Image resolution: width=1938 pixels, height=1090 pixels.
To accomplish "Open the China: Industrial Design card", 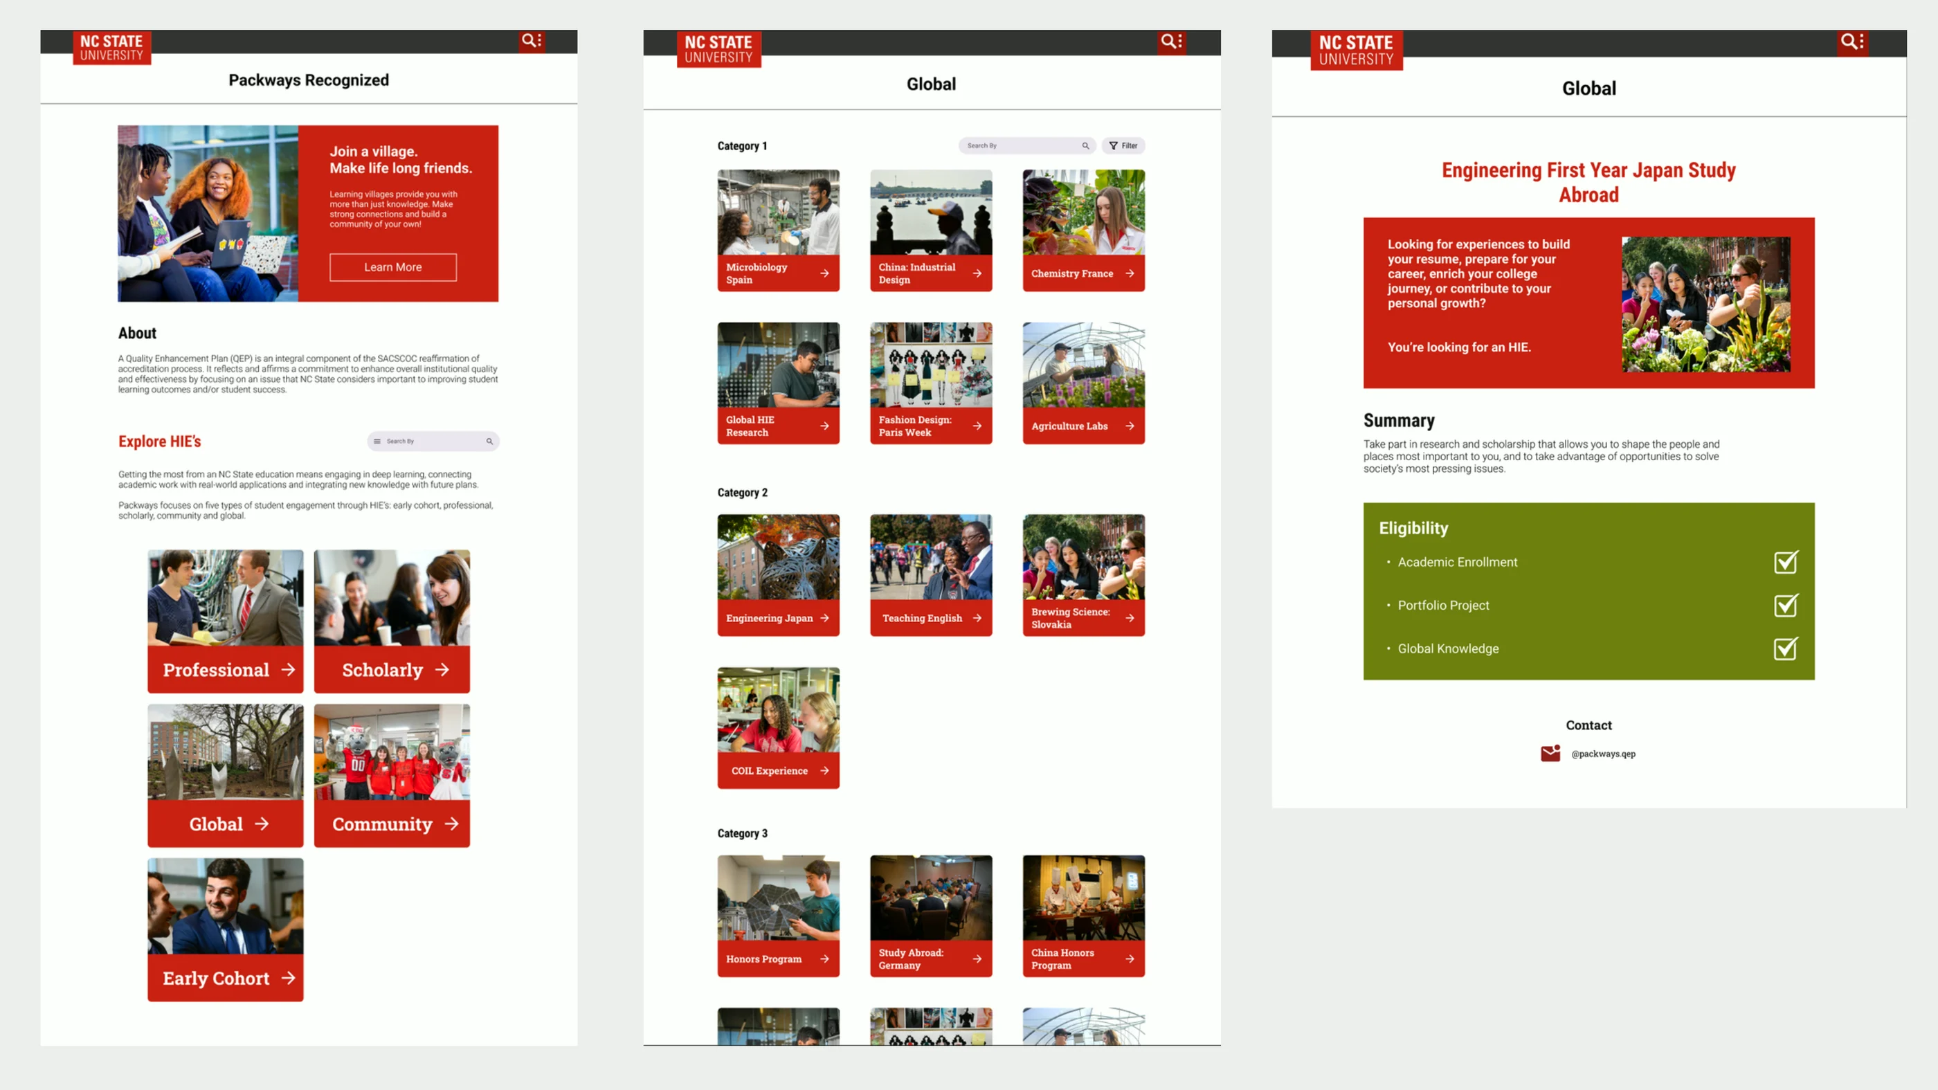I will pyautogui.click(x=931, y=230).
